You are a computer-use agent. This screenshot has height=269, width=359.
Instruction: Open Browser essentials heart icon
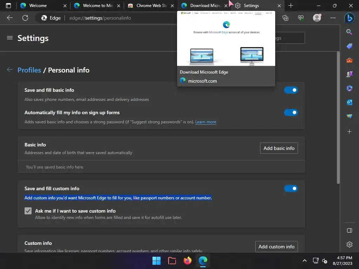tap(301, 18)
